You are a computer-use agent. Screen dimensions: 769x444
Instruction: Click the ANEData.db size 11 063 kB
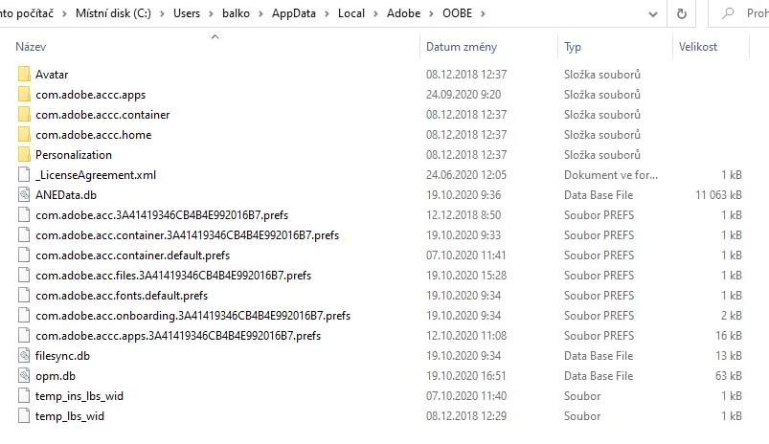click(x=718, y=194)
